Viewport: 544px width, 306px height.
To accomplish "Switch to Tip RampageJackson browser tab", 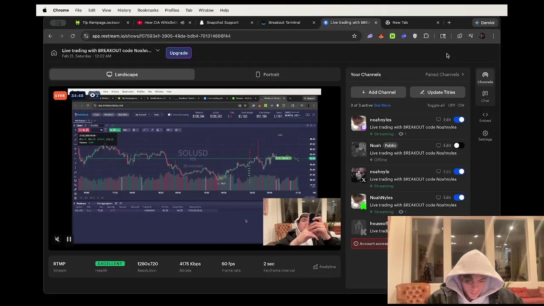I will tap(101, 23).
